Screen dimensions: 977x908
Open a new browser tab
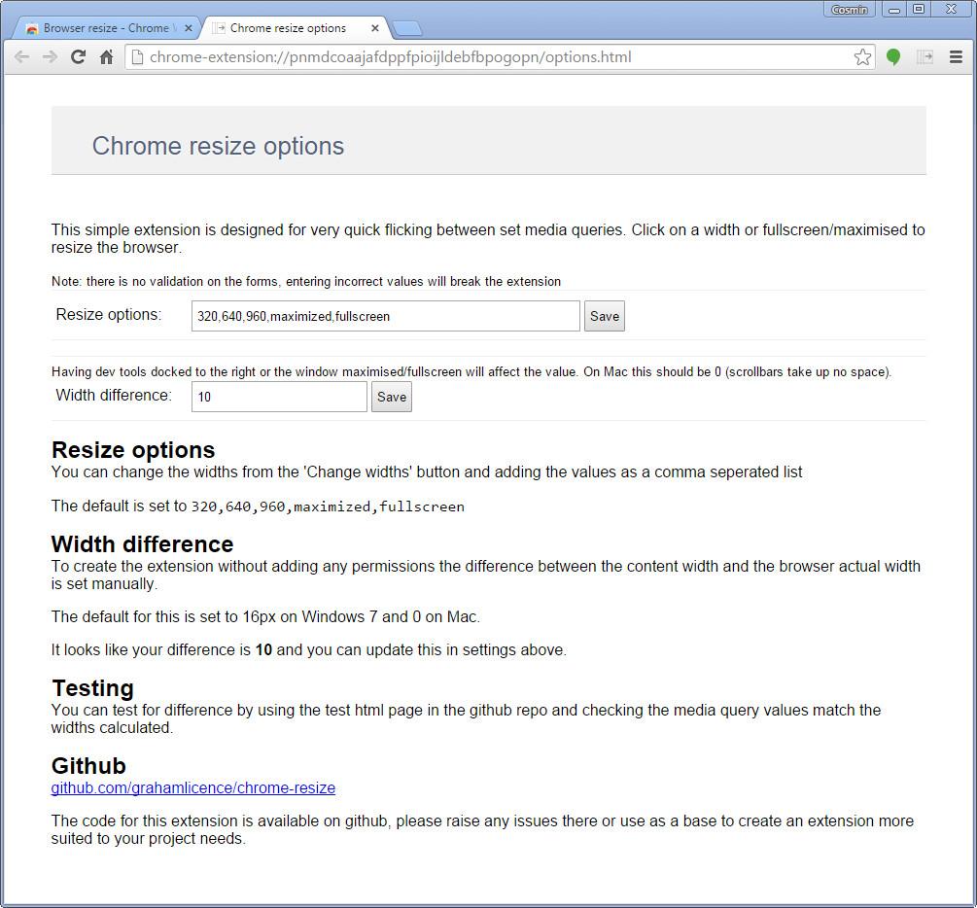(x=407, y=28)
